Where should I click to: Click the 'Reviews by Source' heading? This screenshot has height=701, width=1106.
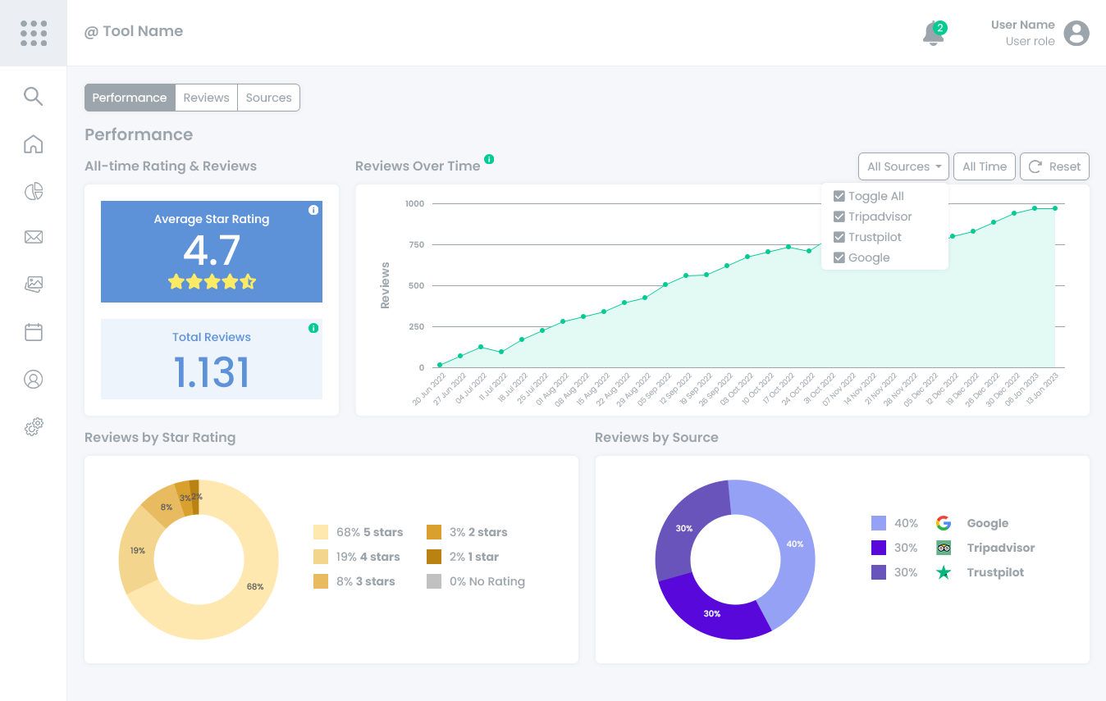pos(656,438)
